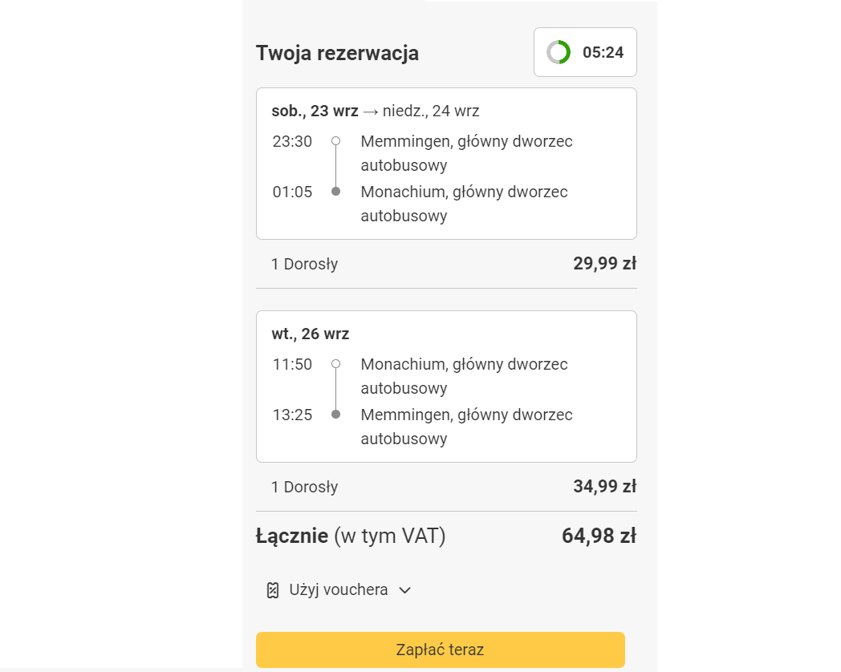Click the 11:50 Monachium departure stop
Image resolution: width=841 pixels, height=672 pixels.
click(464, 376)
